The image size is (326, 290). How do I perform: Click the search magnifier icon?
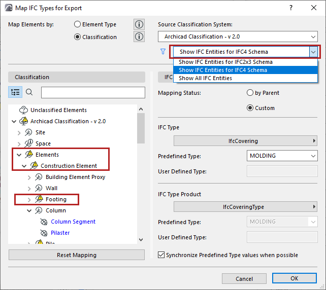coord(29,92)
